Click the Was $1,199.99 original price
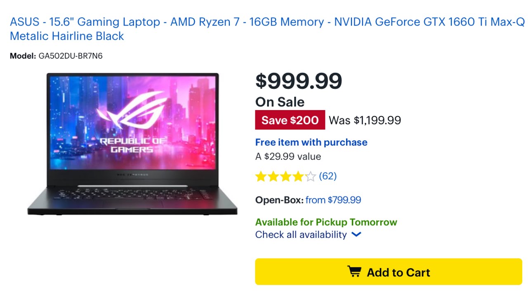Screen dimensions: 528x297 click(x=365, y=120)
